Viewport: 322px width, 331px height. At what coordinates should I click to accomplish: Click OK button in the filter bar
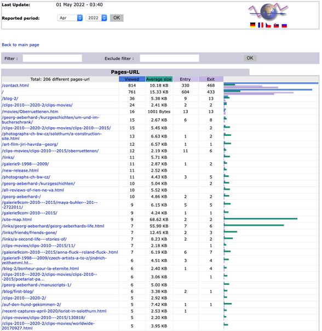tap(250, 58)
